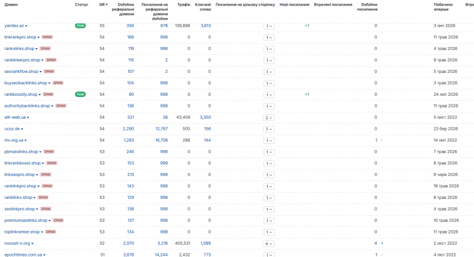Click keywords value 3,613 for yandex.az
This screenshot has width=474, height=257.
206,26
